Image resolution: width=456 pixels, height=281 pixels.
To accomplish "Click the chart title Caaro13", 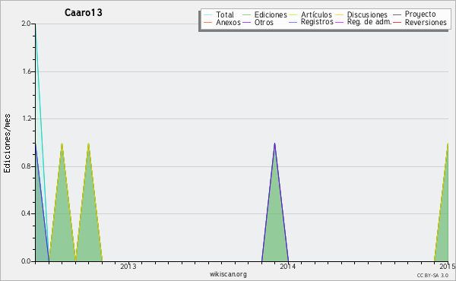I will (83, 13).
